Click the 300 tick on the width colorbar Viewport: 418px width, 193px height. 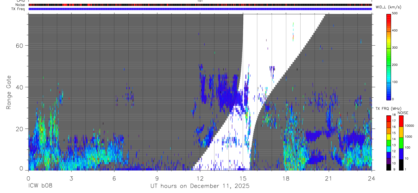pos(395,48)
